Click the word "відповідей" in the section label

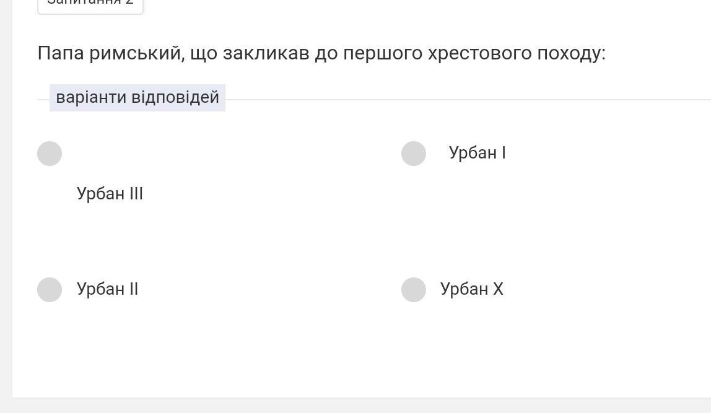175,98
